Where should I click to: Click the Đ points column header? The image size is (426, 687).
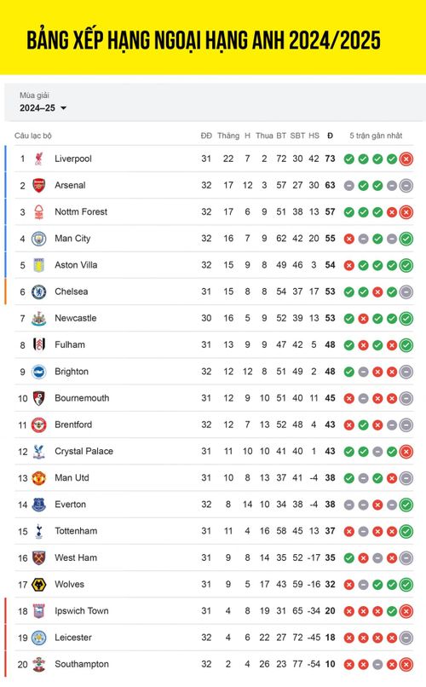[330, 136]
